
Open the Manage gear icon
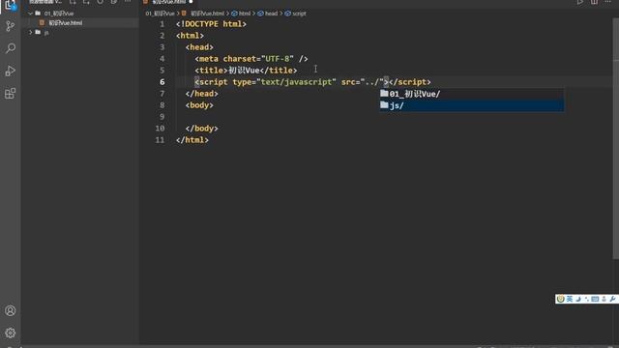[11, 333]
